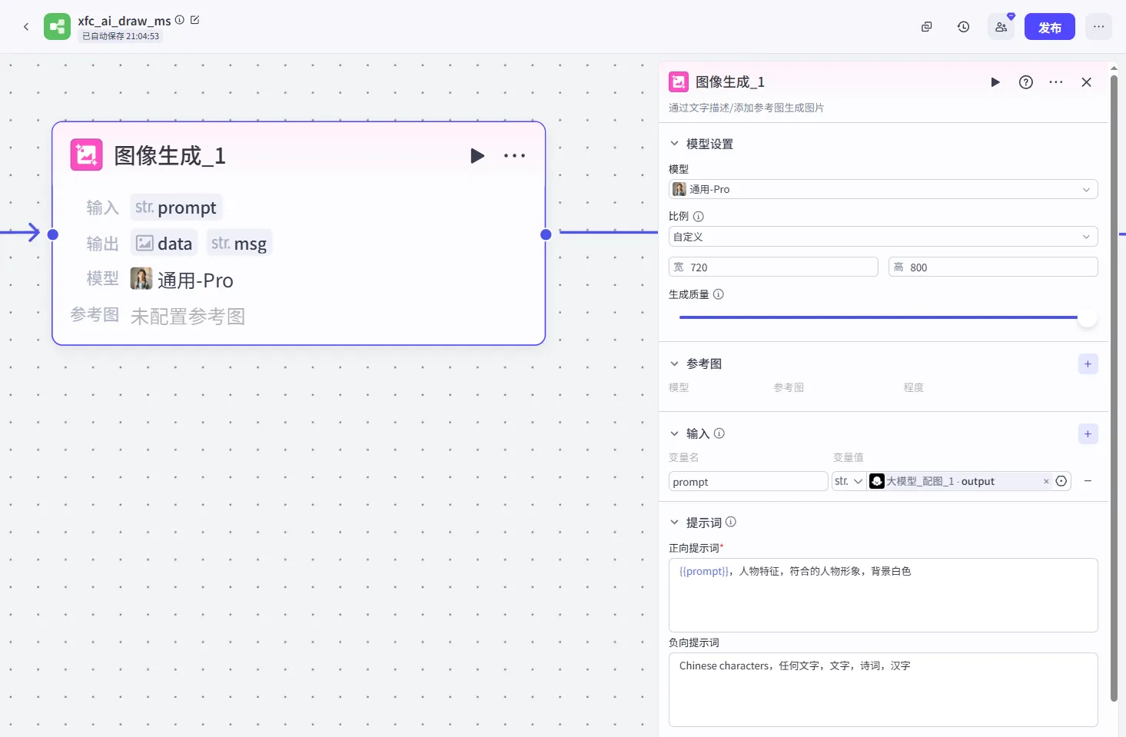Click the 通用-Pro model thumbnail on node

click(x=141, y=279)
